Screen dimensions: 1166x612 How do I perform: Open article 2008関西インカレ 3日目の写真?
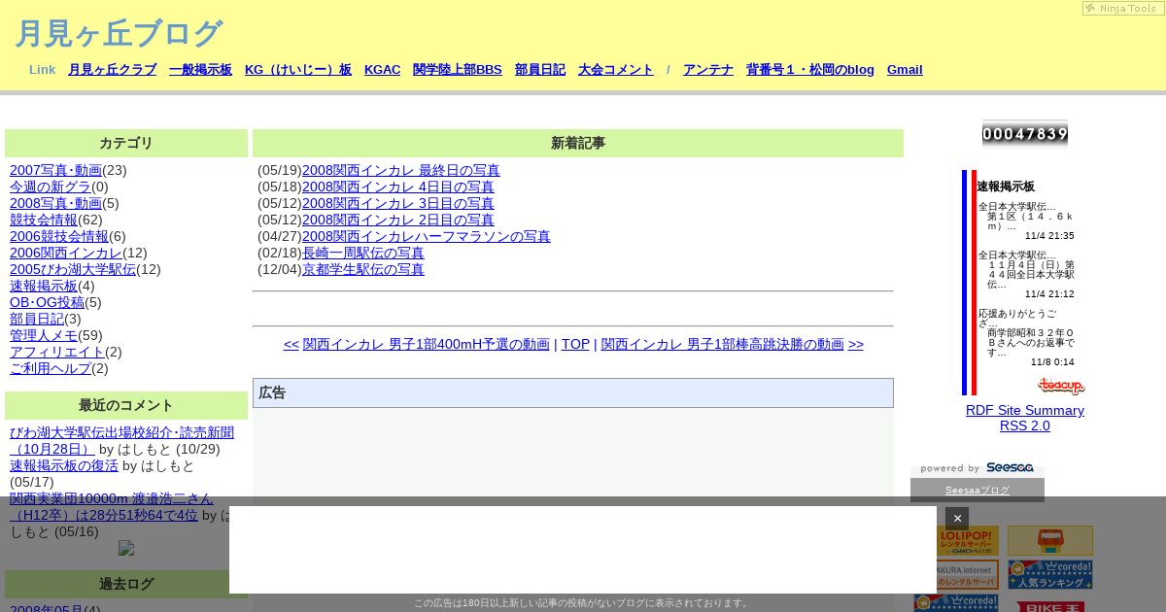click(398, 203)
